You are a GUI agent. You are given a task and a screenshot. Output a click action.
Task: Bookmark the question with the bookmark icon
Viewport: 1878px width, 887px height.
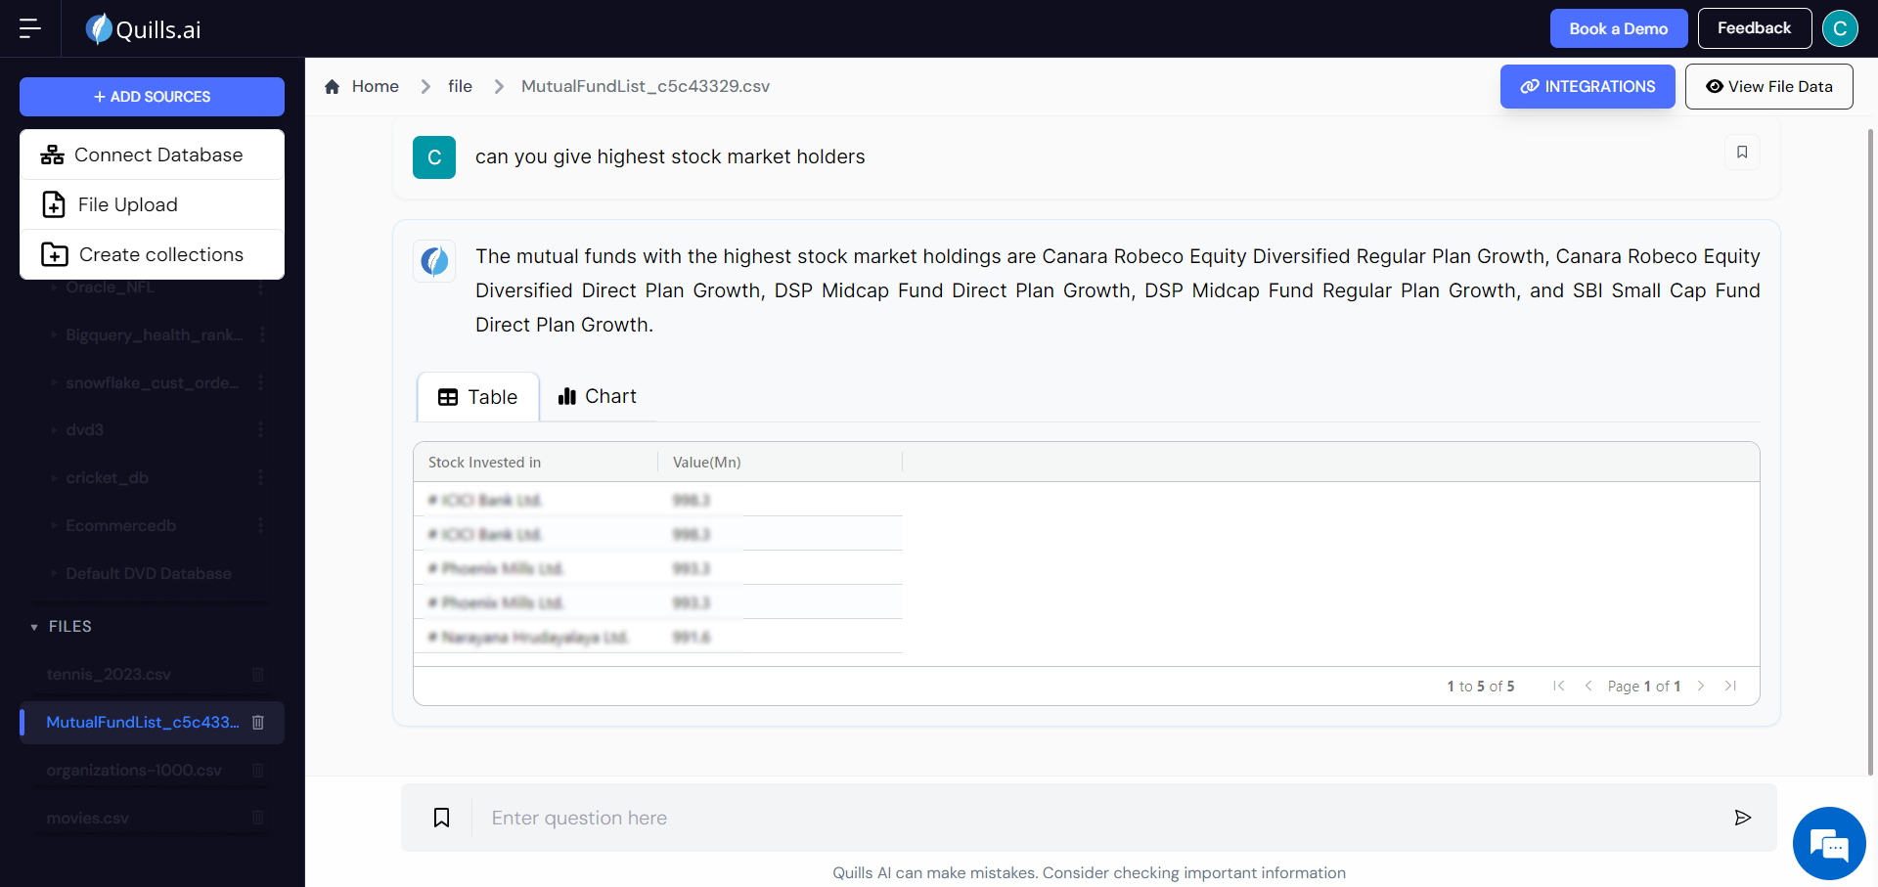(1742, 153)
